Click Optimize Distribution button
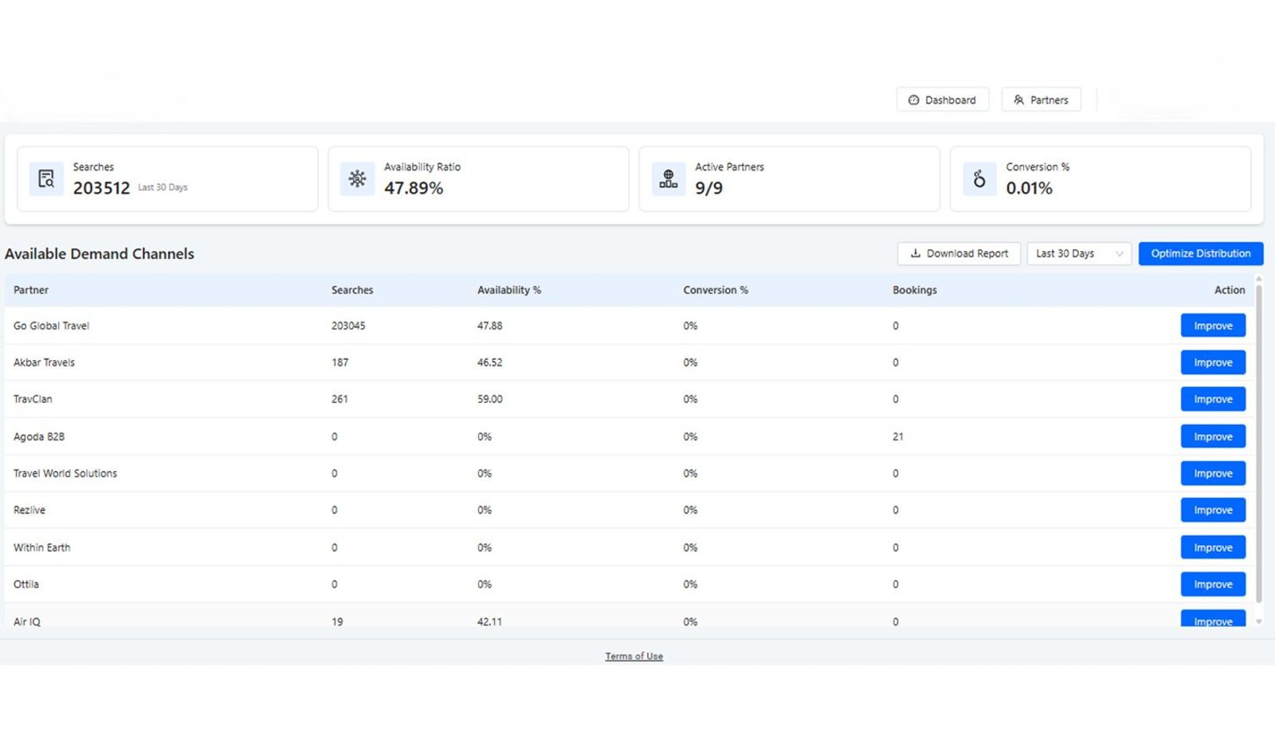The height and width of the screenshot is (747, 1275). coord(1201,254)
